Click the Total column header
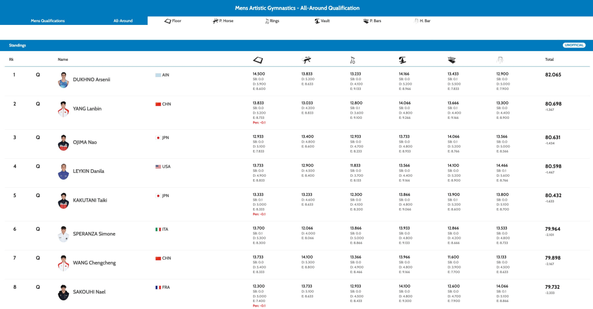 (x=549, y=59)
